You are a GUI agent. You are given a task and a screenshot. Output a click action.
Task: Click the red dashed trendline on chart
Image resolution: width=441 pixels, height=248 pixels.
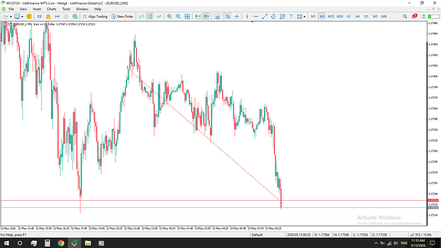[204, 134]
